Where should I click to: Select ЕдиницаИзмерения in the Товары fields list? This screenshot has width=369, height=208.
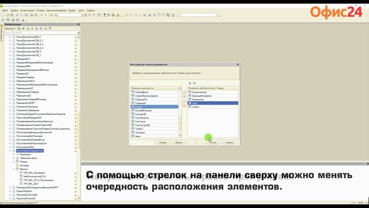coord(213,96)
